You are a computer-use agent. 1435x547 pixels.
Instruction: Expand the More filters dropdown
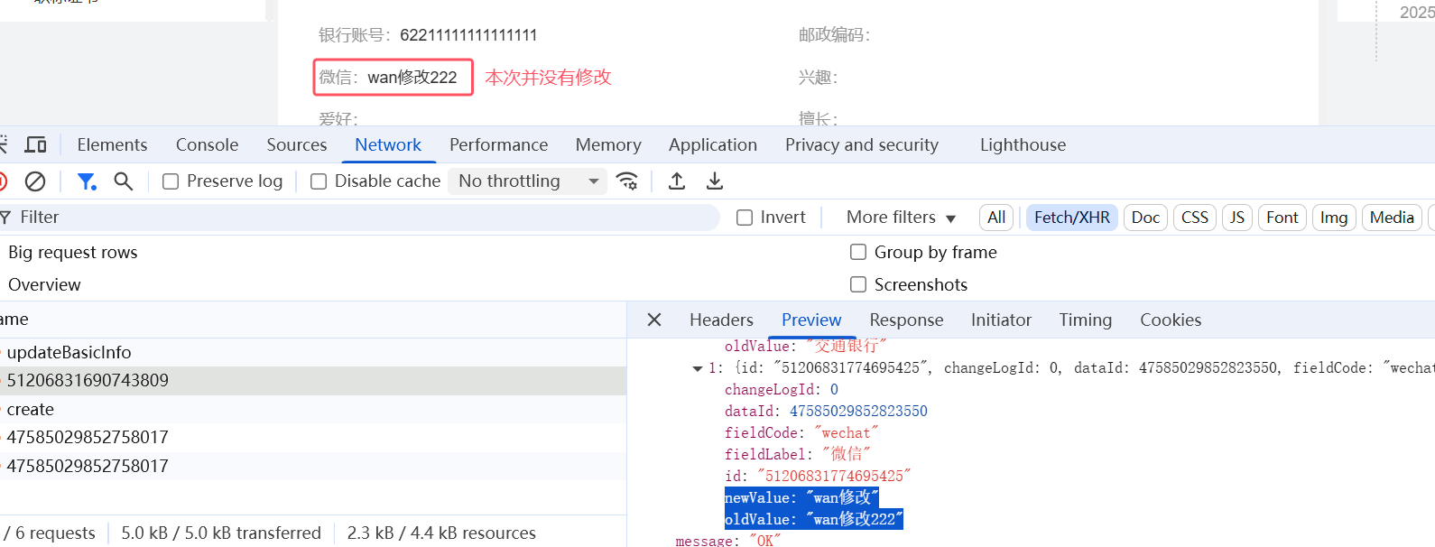tap(900, 218)
